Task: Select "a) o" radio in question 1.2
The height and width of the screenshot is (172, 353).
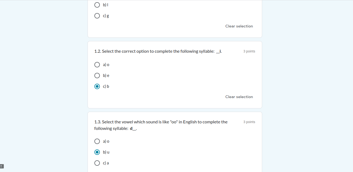Action: pyautogui.click(x=97, y=65)
